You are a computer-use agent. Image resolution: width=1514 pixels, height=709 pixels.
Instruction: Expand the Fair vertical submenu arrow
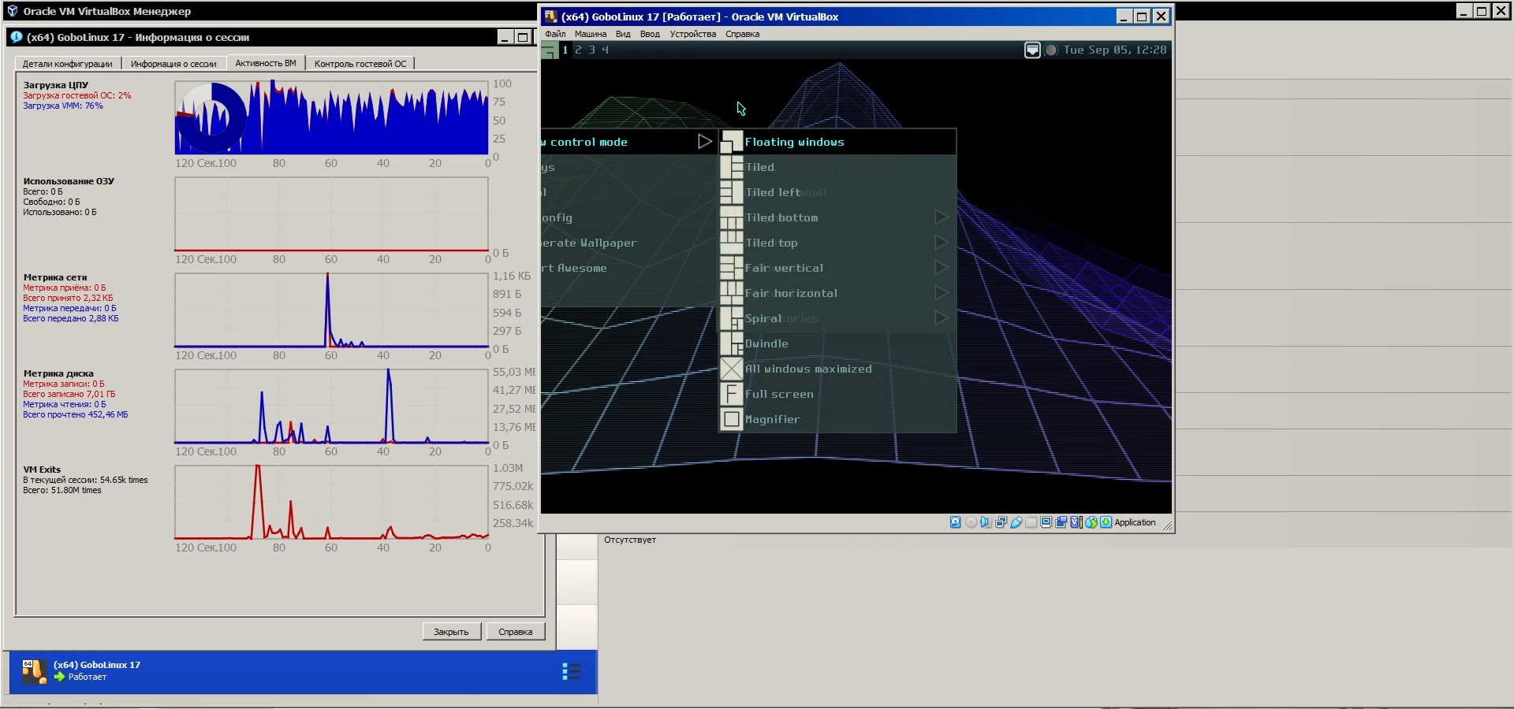coord(940,268)
